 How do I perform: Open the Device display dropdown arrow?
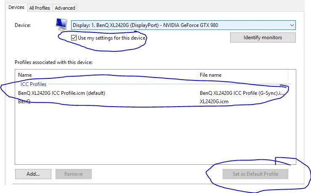(292, 25)
